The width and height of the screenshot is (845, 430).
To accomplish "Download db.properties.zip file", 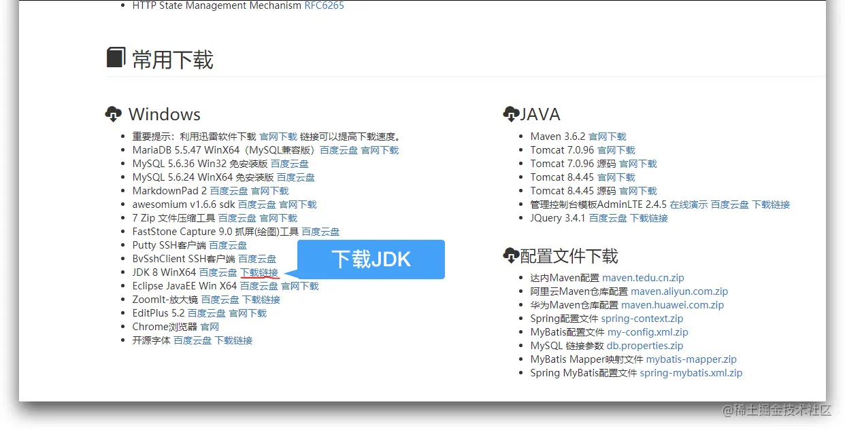I will point(645,346).
